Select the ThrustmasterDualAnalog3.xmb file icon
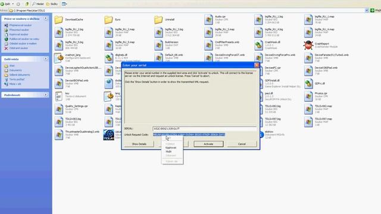381x214 pixels. (59, 135)
